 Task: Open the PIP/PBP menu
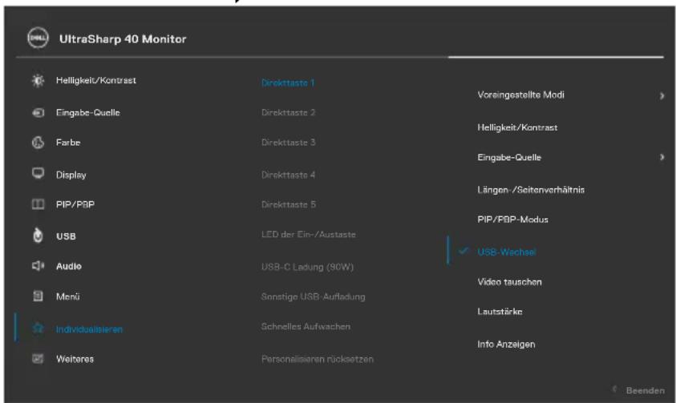pos(75,204)
